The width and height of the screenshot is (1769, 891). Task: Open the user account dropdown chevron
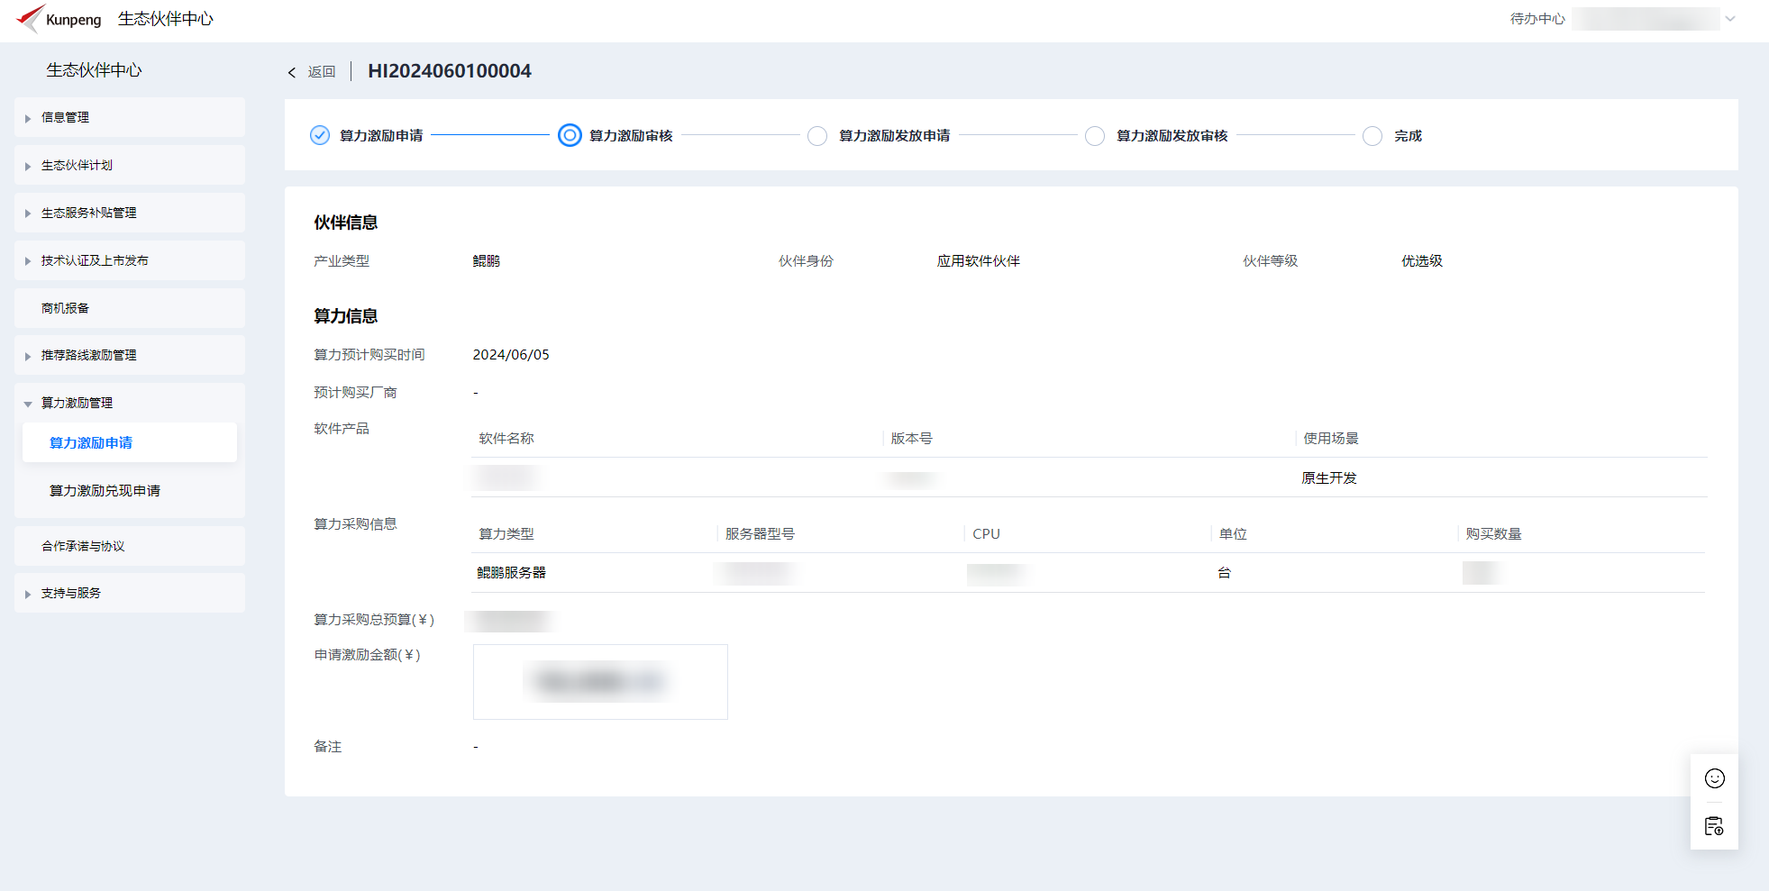1730,18
